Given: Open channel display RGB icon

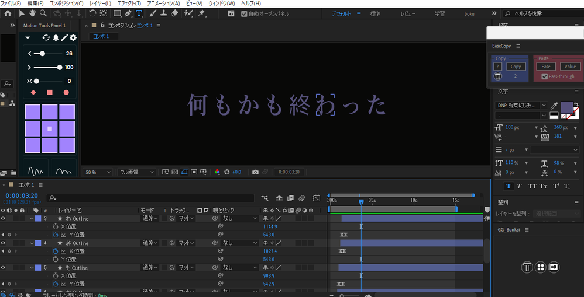Looking at the screenshot, I should pyautogui.click(x=218, y=172).
